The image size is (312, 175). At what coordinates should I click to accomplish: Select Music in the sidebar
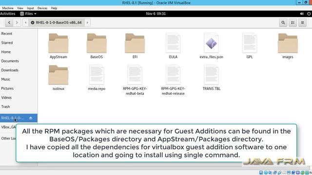click(19, 79)
